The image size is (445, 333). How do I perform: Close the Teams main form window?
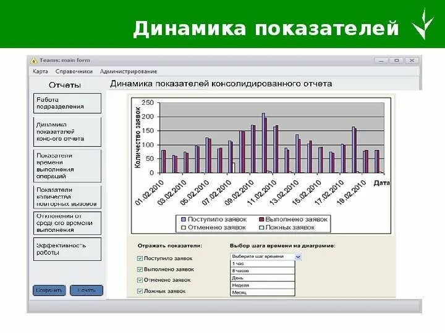(x=412, y=60)
